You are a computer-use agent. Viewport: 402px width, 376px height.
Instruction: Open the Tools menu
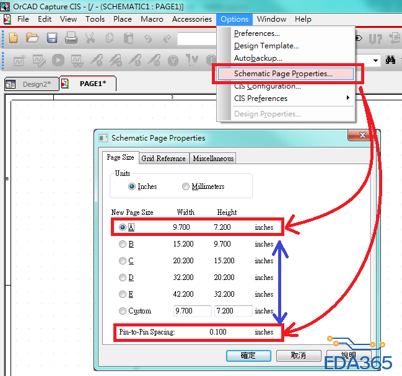pyautogui.click(x=95, y=19)
